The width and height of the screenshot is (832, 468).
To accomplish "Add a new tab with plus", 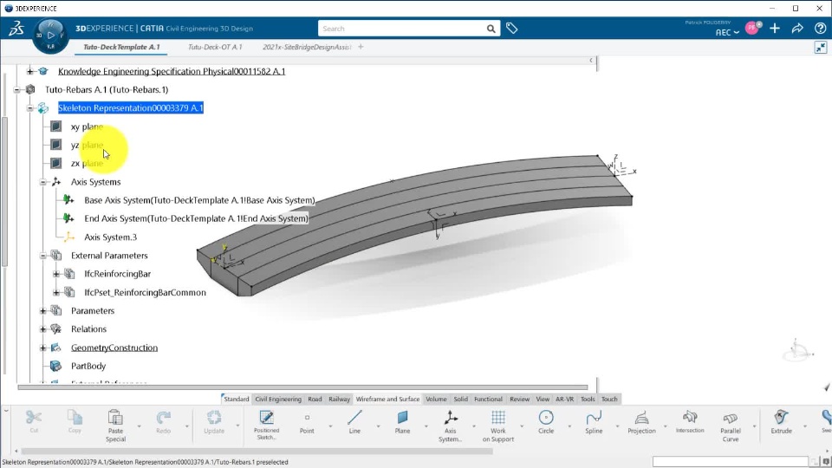I will (361, 47).
